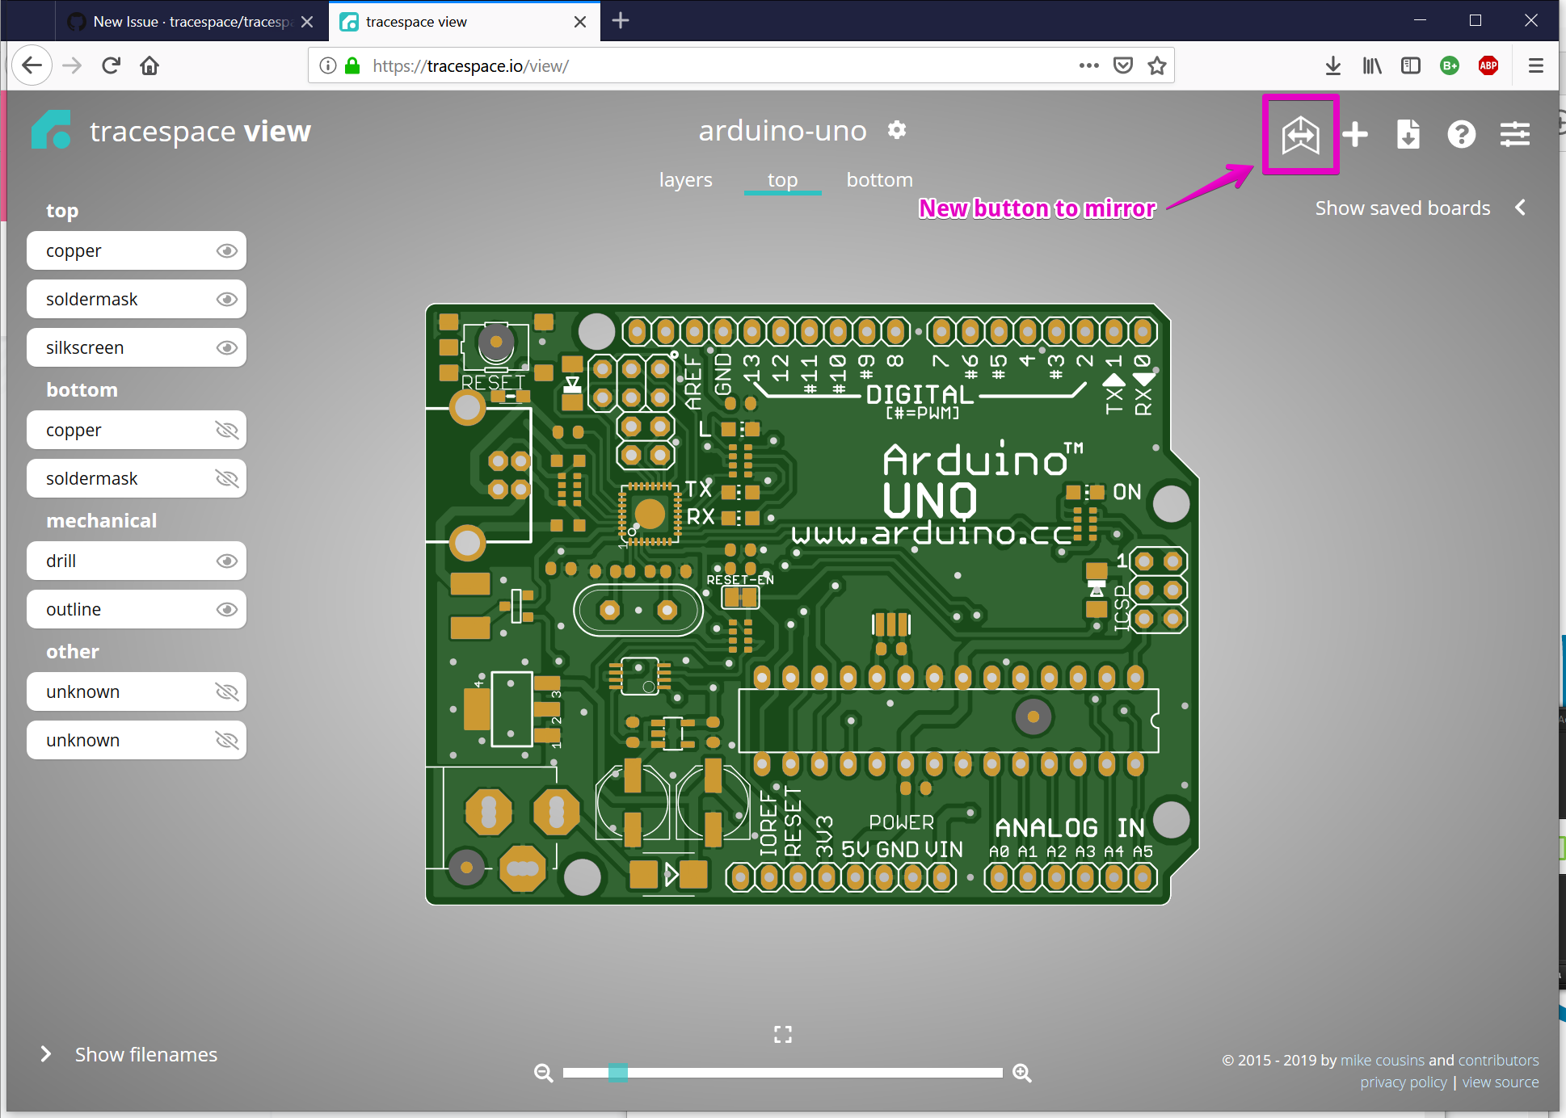The width and height of the screenshot is (1566, 1118).
Task: Click the zoom slider handle
Action: [x=618, y=1073]
